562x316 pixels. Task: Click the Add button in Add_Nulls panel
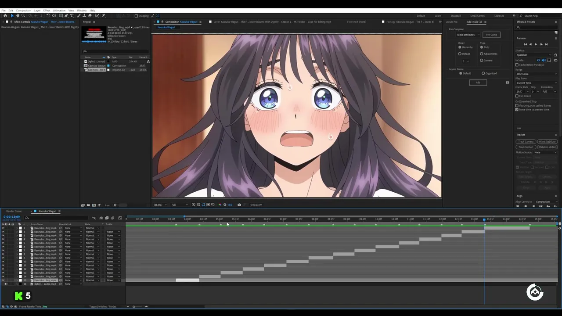click(478, 83)
